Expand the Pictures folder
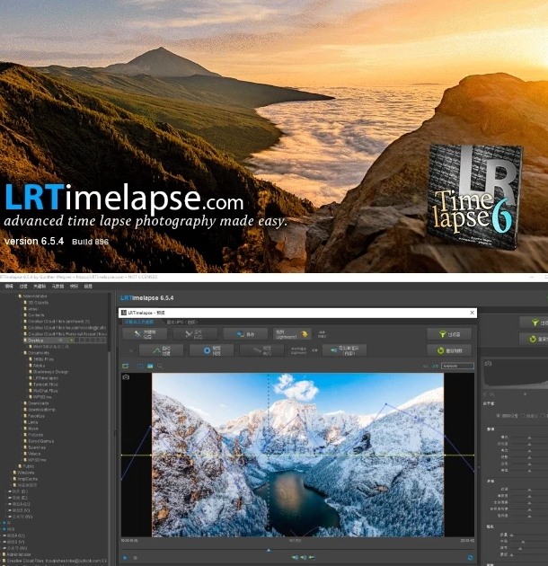The width and height of the screenshot is (548, 566). click(22, 435)
